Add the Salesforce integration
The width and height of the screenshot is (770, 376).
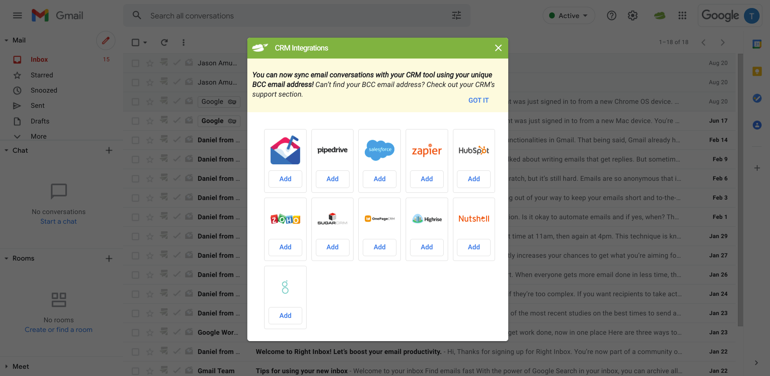380,179
